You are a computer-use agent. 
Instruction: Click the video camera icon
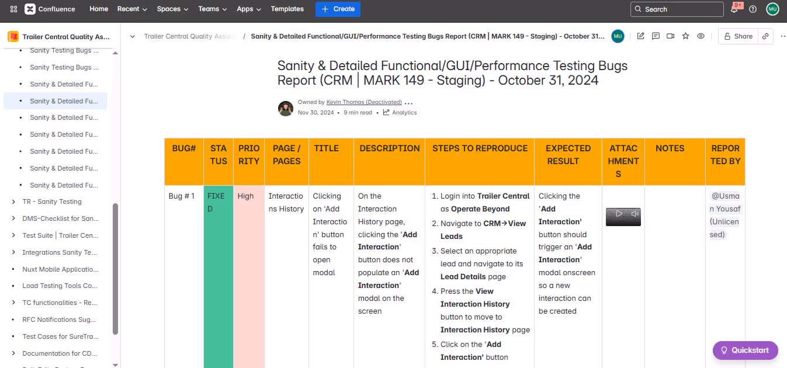point(670,36)
